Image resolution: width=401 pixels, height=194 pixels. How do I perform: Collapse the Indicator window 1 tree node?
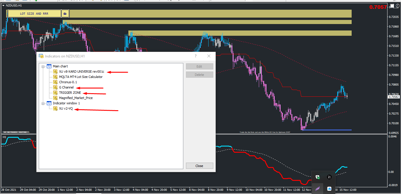[x=43, y=103]
